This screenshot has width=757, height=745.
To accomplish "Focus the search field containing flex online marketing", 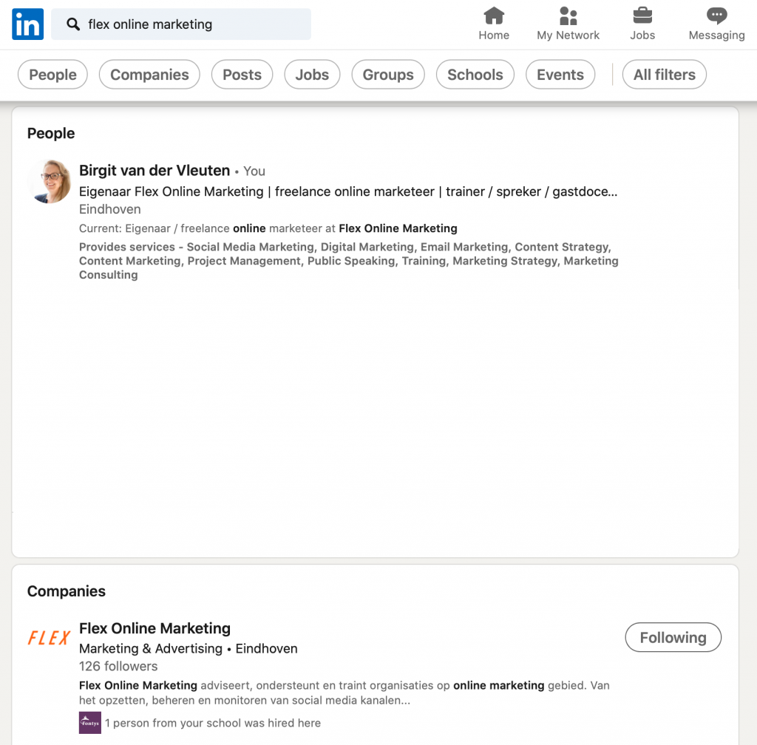I will click(181, 24).
